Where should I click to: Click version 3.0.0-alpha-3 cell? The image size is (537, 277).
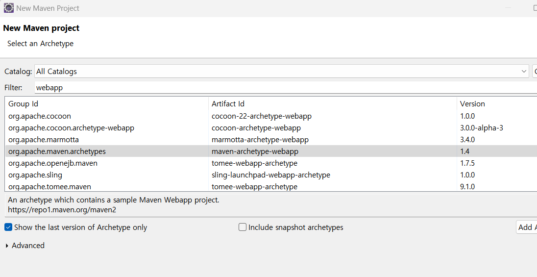[x=482, y=128]
